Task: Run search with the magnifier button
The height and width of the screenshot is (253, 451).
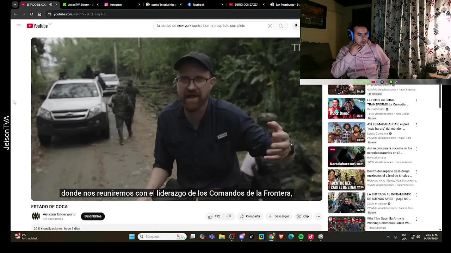Action: 281,26
